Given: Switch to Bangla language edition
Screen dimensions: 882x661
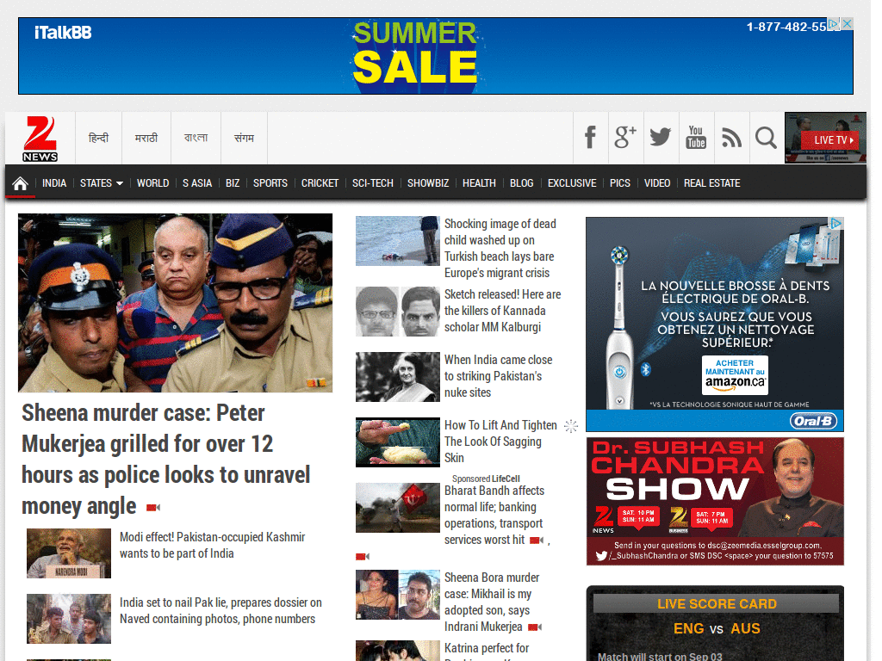Looking at the screenshot, I should (196, 138).
